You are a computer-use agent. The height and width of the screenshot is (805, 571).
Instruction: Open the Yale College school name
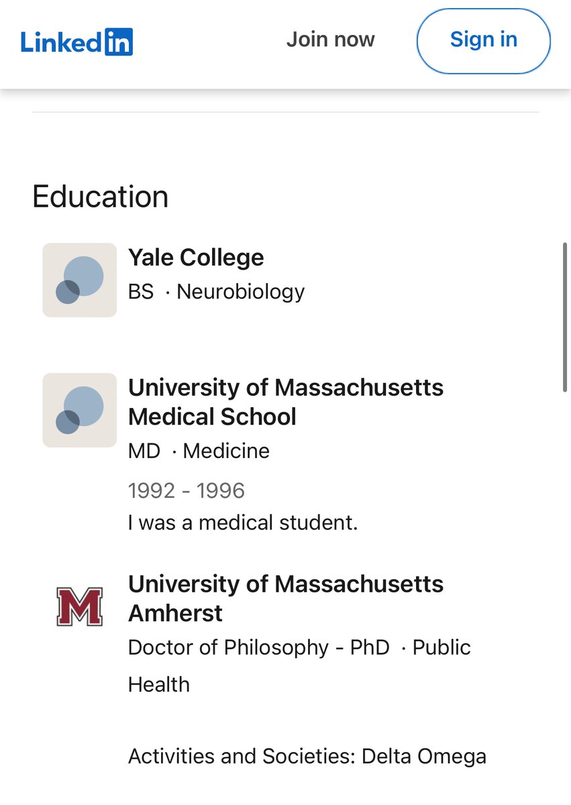coord(196,258)
